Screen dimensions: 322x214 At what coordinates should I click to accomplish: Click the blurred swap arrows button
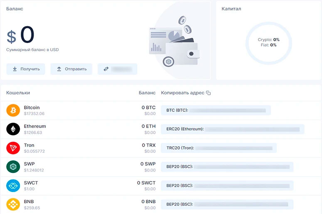[x=117, y=69]
